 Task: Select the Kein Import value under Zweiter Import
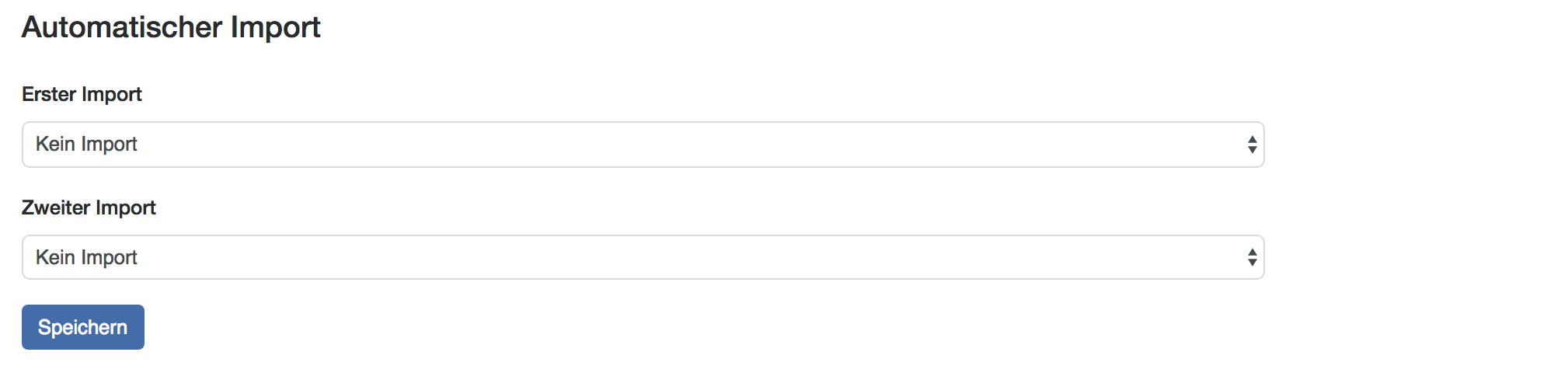86,257
